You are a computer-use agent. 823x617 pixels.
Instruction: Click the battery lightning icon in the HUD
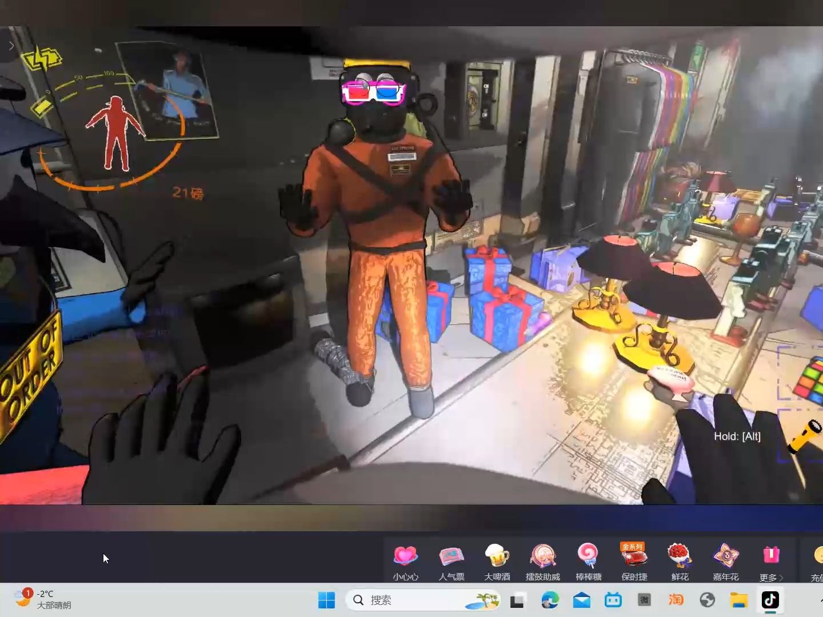click(42, 59)
